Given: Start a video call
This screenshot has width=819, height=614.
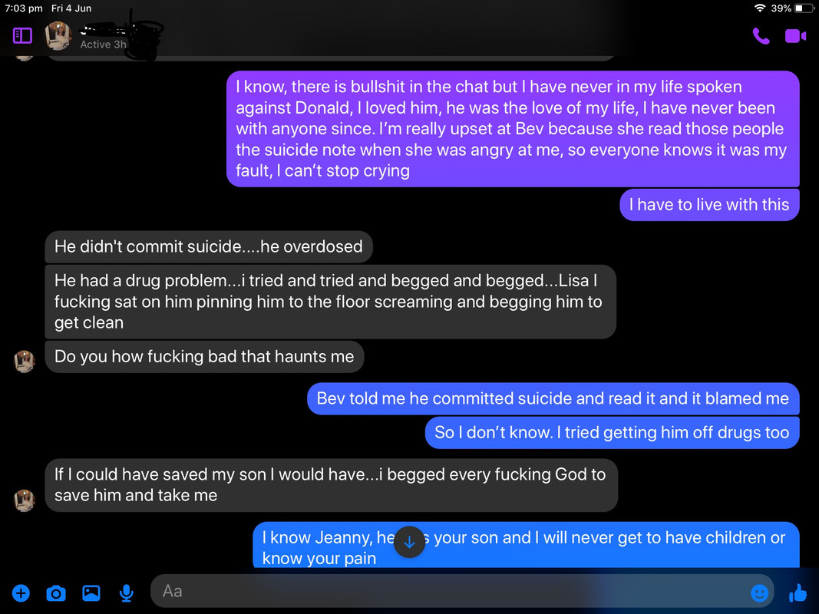Looking at the screenshot, I should point(795,36).
